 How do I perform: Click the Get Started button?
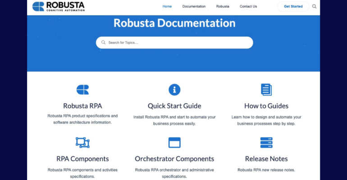click(x=293, y=6)
